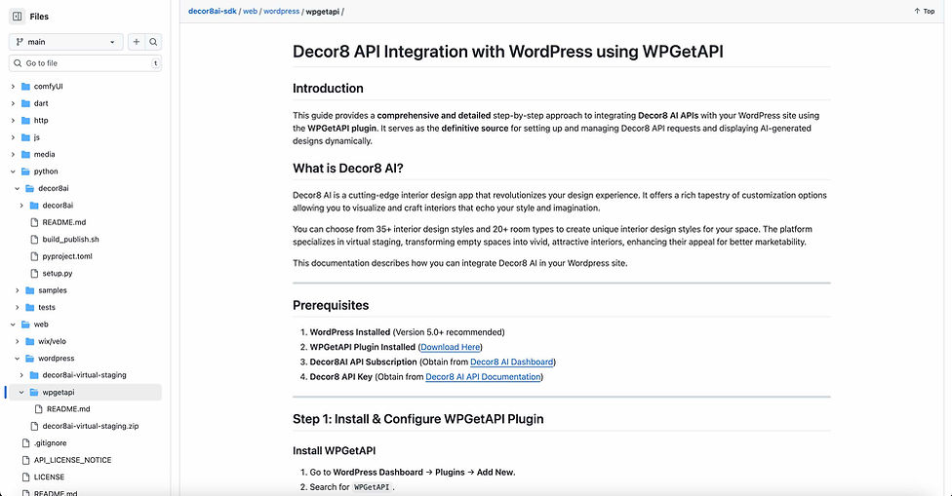
Task: Jump to Top of page
Action: (x=924, y=11)
